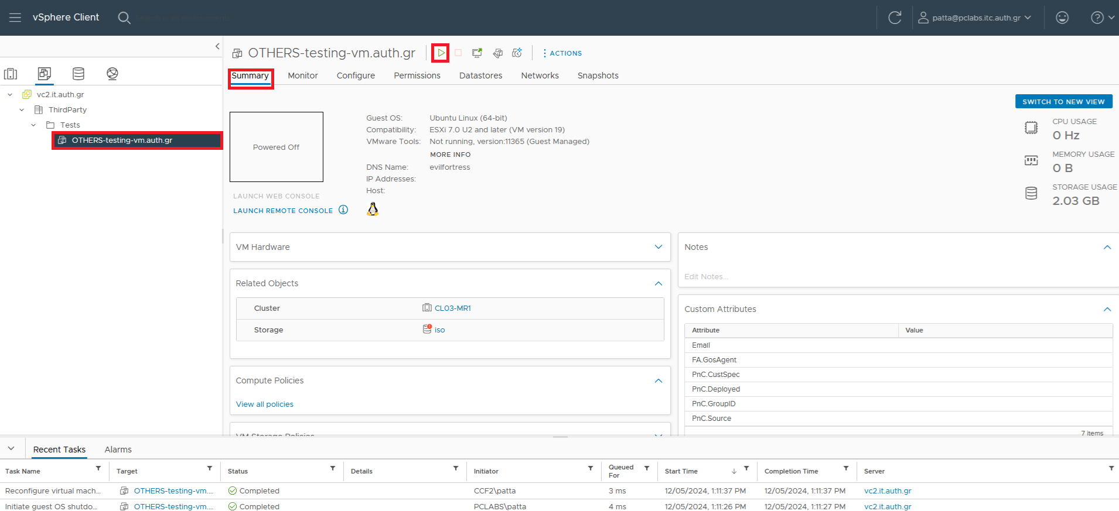Launch the VM console toolbar icon
Viewport: 1119px width, 511px height.
(477, 53)
